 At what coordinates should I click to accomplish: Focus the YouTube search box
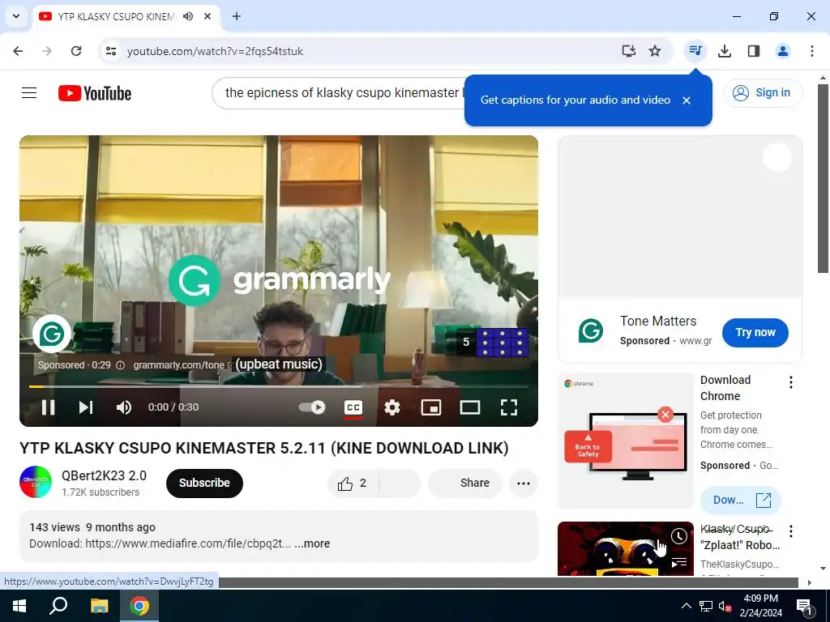339,93
